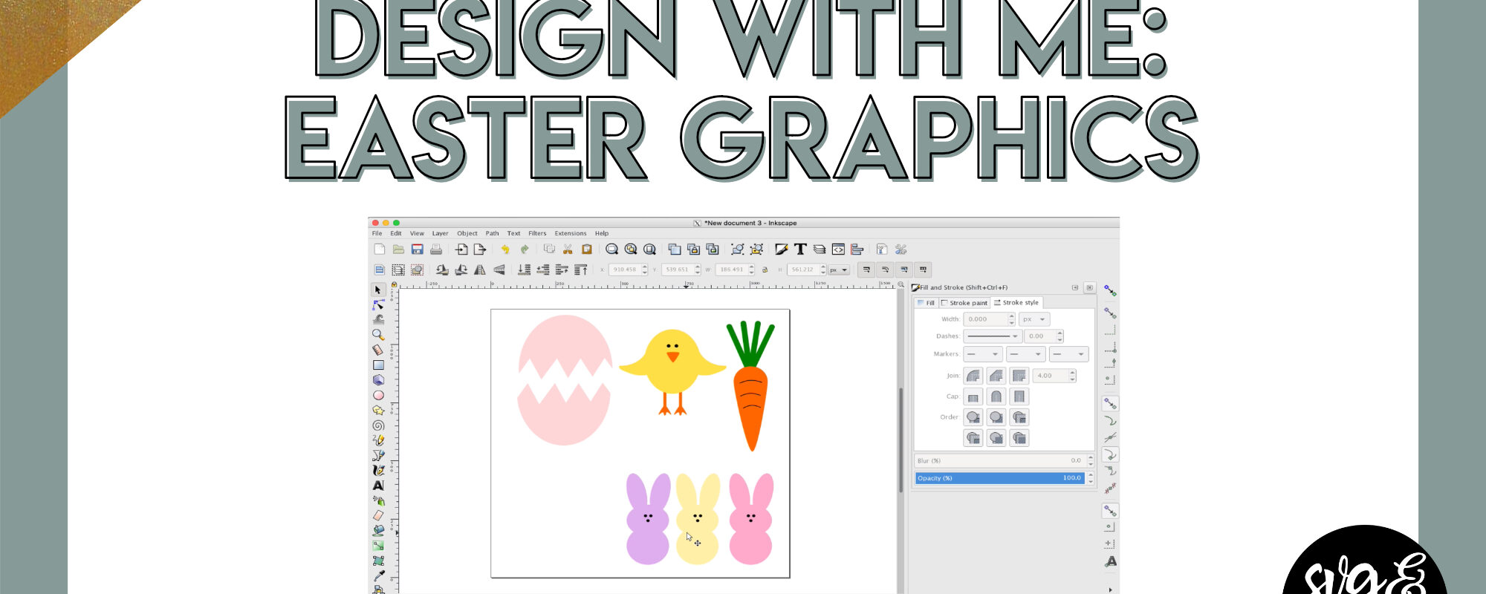Select the round Join option
The image size is (1486, 594).
click(973, 376)
